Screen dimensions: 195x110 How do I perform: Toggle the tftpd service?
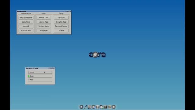point(40,80)
